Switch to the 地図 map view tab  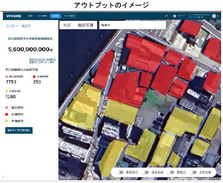(67, 25)
